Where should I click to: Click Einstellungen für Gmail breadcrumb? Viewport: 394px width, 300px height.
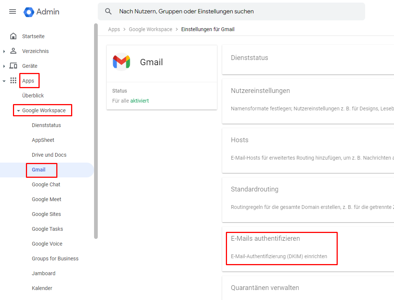point(207,29)
